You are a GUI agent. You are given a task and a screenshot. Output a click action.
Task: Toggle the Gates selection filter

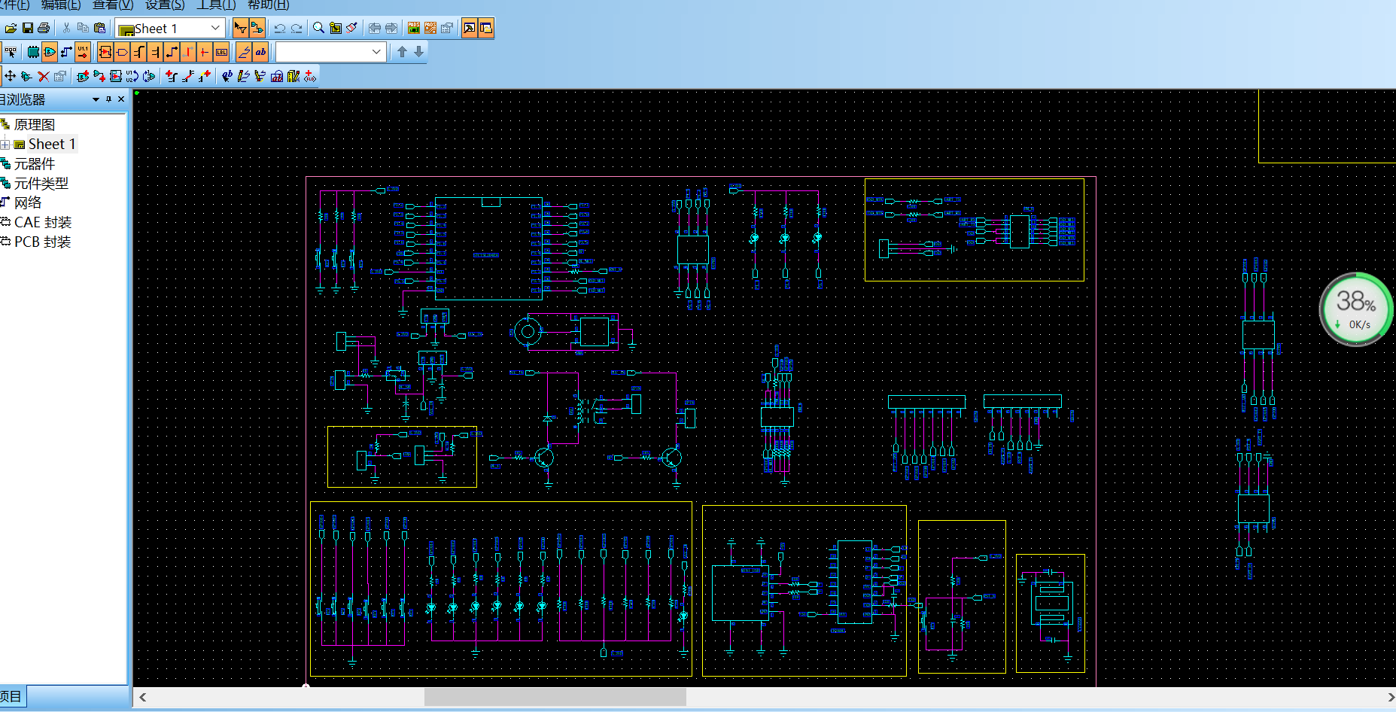point(50,52)
